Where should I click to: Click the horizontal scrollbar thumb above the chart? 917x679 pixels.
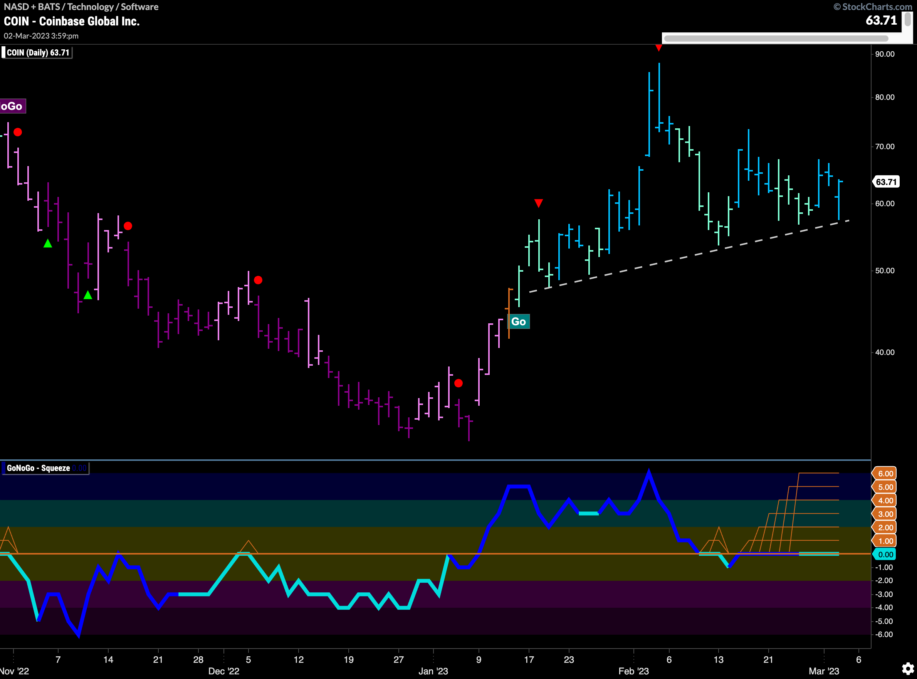[x=776, y=39]
